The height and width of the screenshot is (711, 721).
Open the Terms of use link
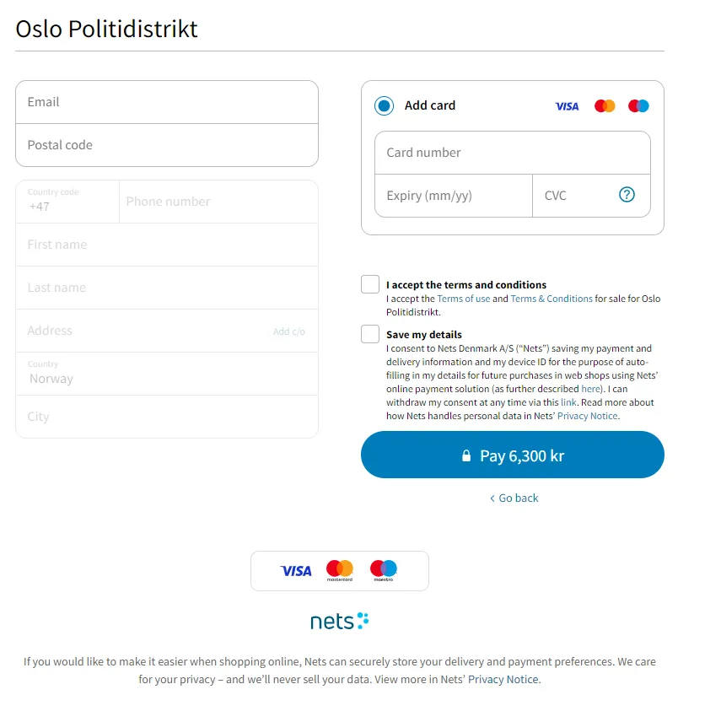click(x=464, y=299)
